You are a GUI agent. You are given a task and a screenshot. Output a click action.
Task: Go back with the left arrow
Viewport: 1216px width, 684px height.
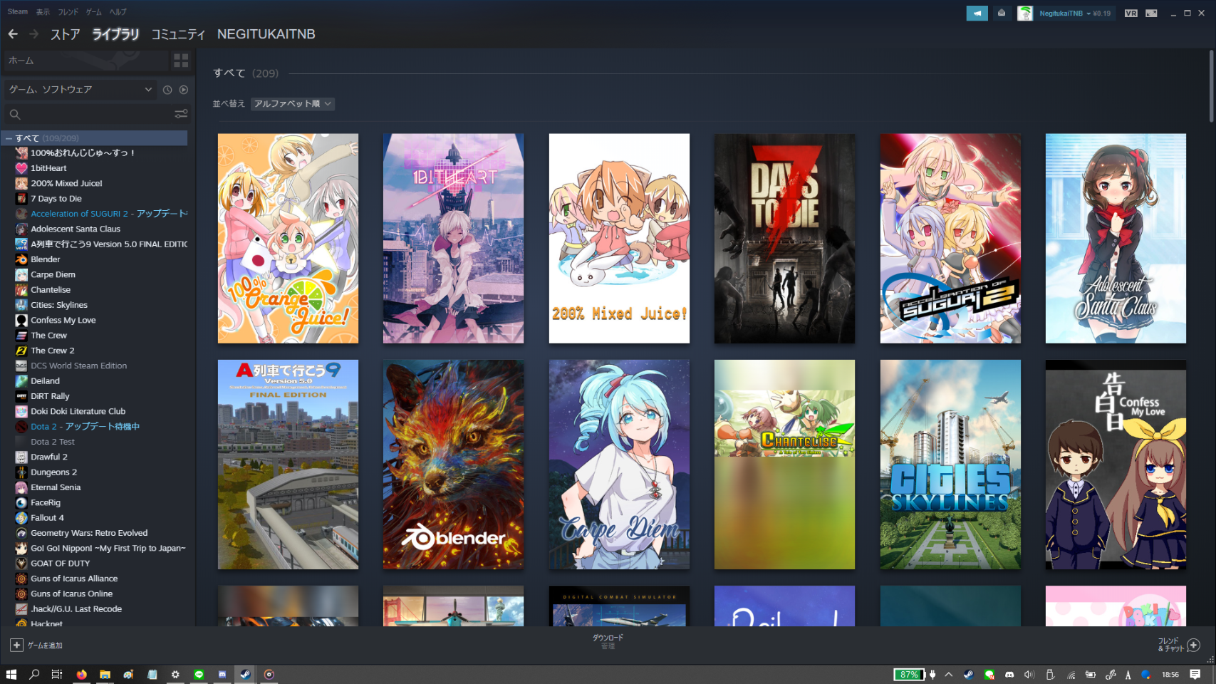(x=13, y=34)
